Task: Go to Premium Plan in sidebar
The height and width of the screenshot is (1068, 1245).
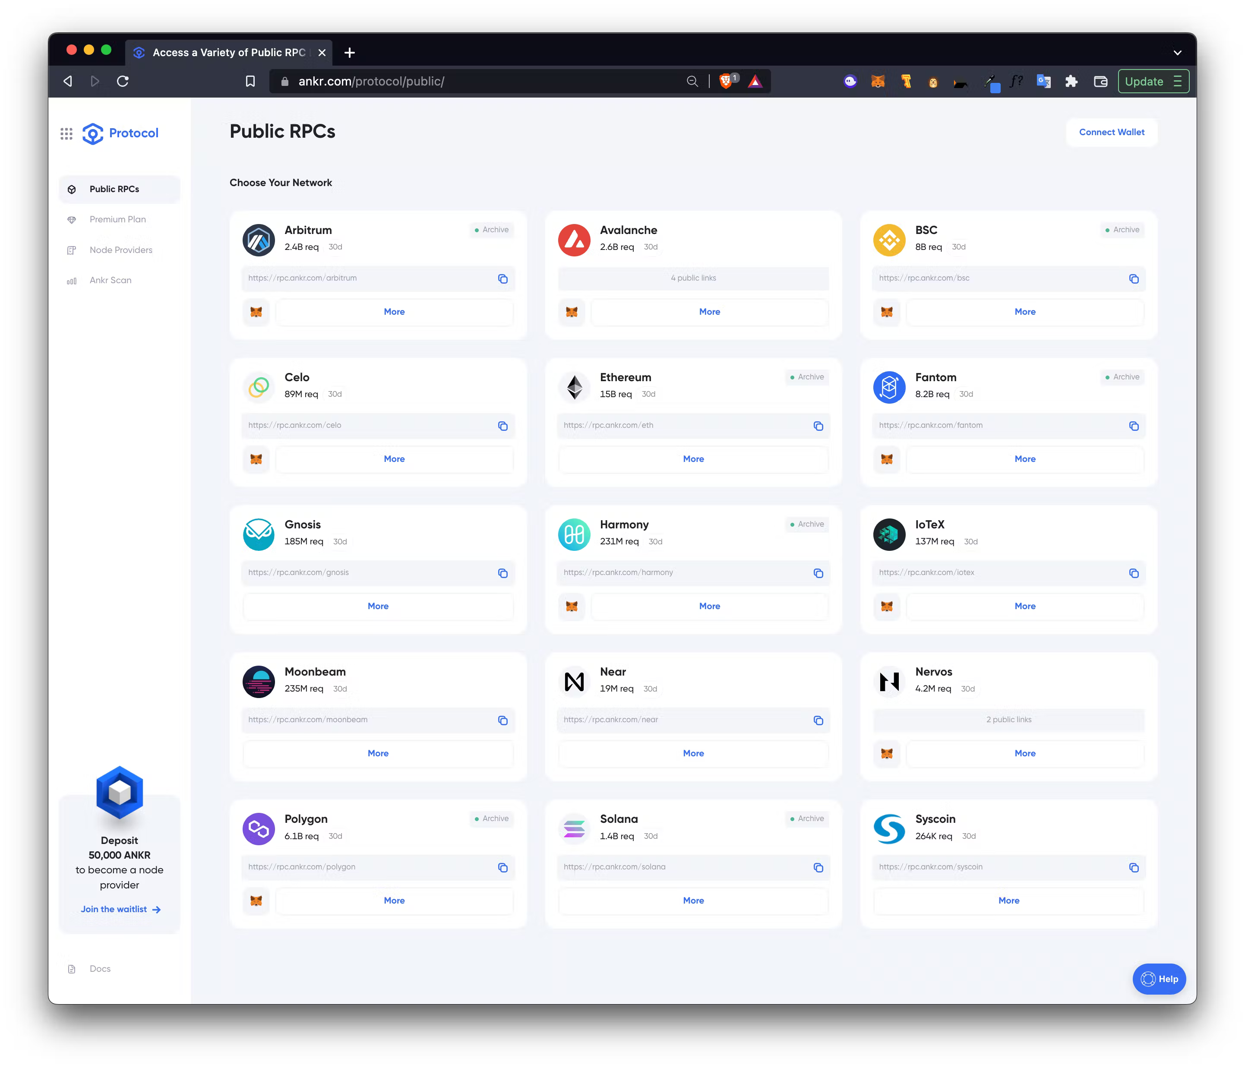Action: point(118,219)
